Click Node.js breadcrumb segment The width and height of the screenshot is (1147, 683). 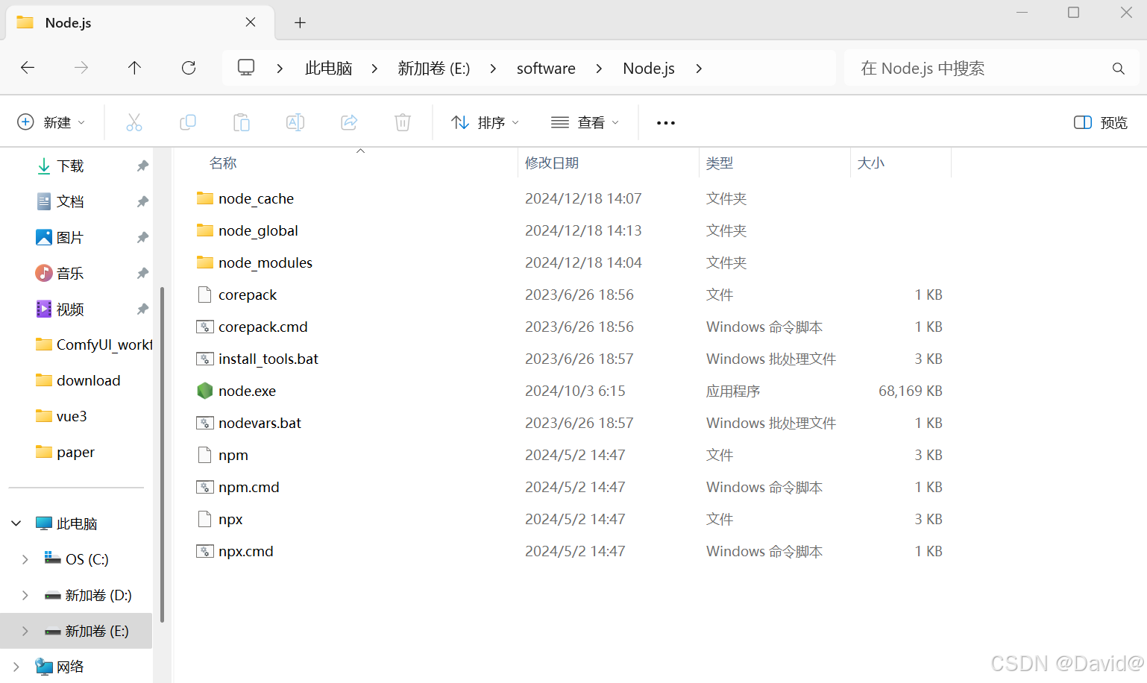pyautogui.click(x=649, y=69)
